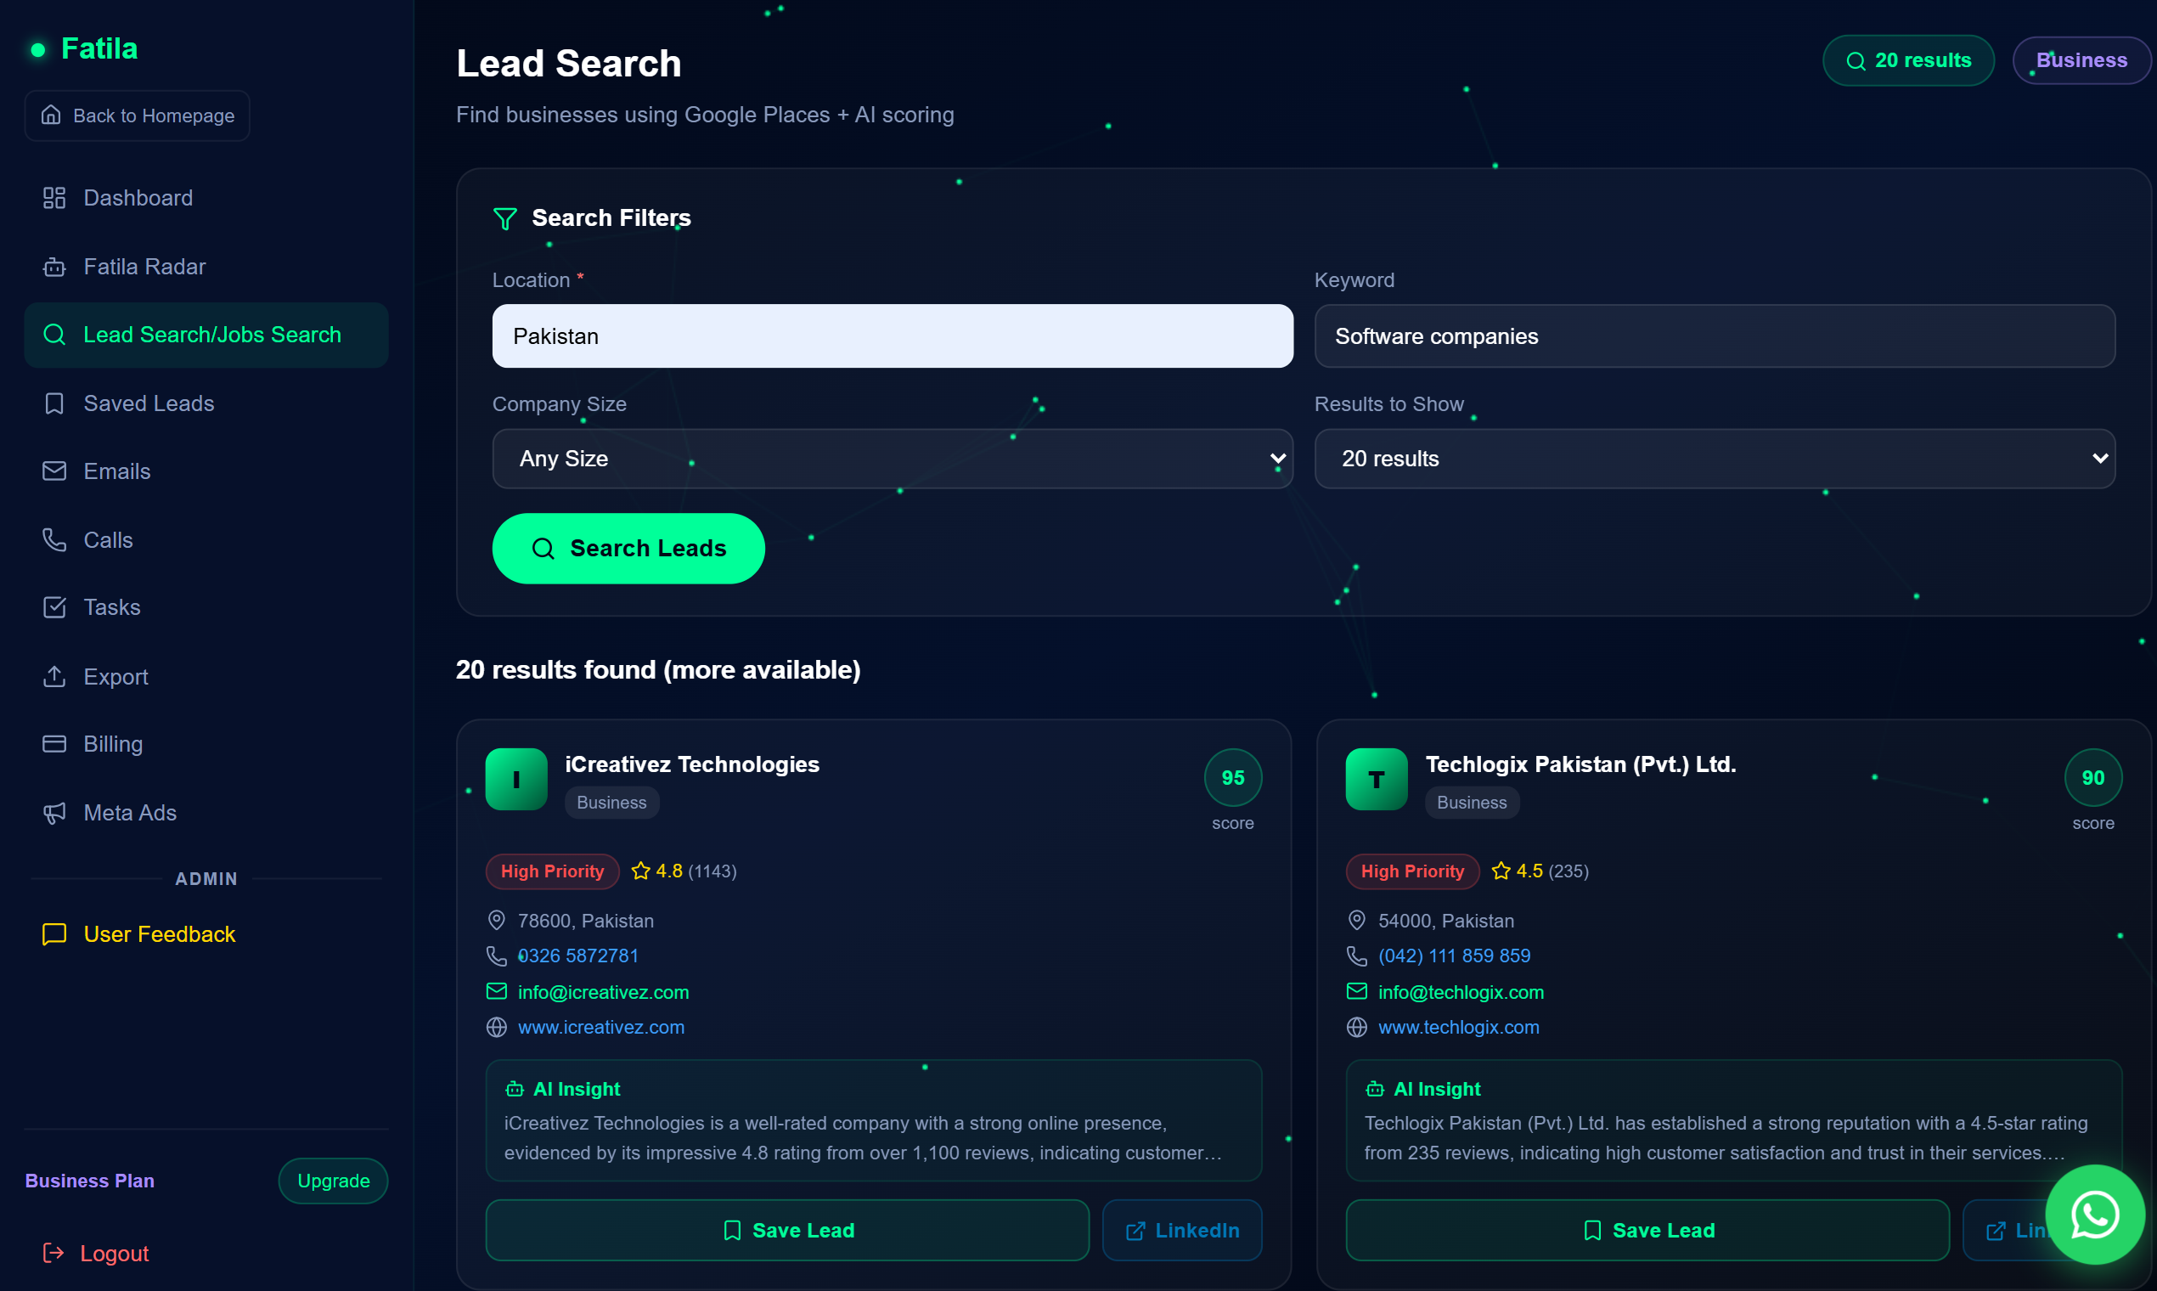2157x1291 pixels.
Task: Click the Dashboard grid icon in sidebar
Action: [x=54, y=199]
